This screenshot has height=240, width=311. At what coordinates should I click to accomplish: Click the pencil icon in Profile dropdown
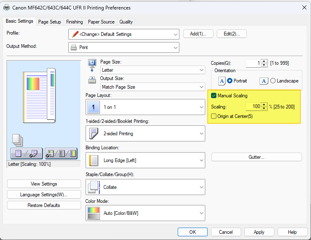(x=75, y=34)
